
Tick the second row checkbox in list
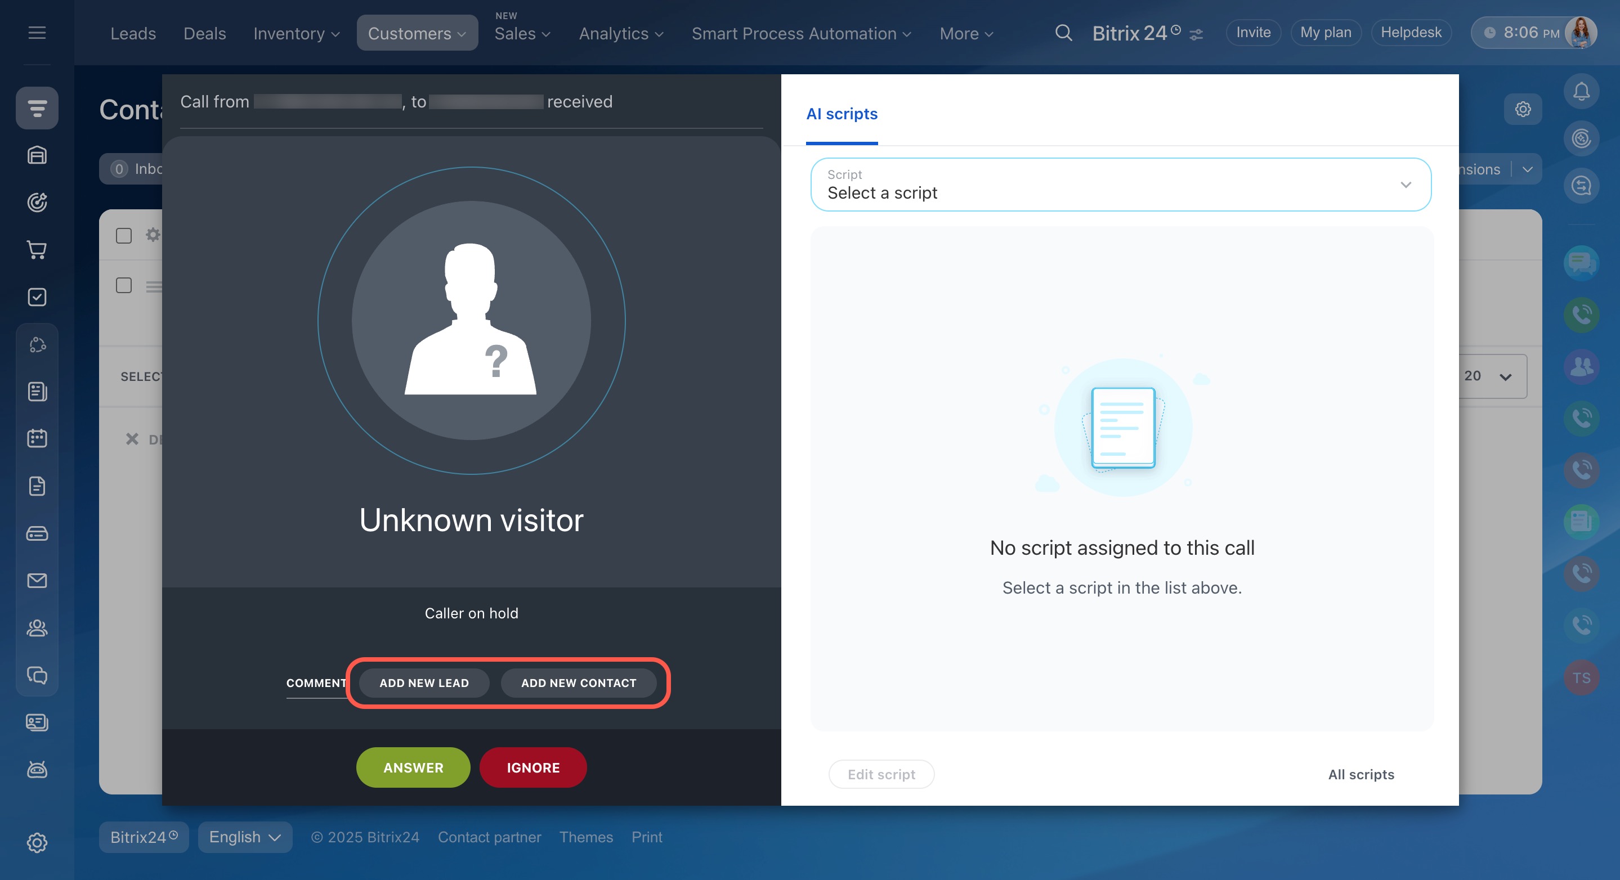coord(124,285)
